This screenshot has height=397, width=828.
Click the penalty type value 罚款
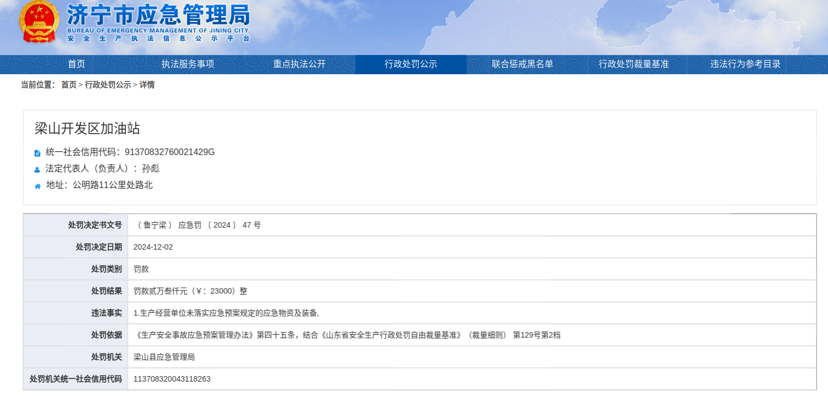coord(141,269)
